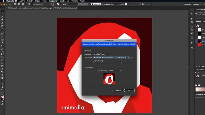Select the Rectangle tool

pos(2,34)
